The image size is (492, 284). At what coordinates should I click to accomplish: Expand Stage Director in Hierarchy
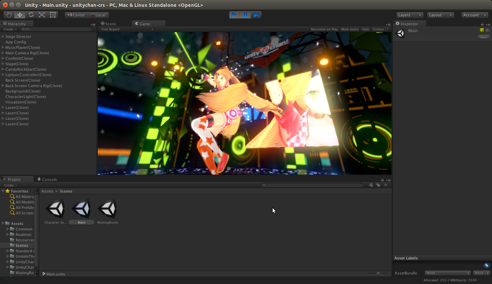[3, 37]
